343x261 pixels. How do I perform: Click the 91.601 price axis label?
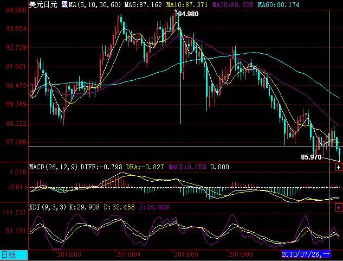point(16,67)
